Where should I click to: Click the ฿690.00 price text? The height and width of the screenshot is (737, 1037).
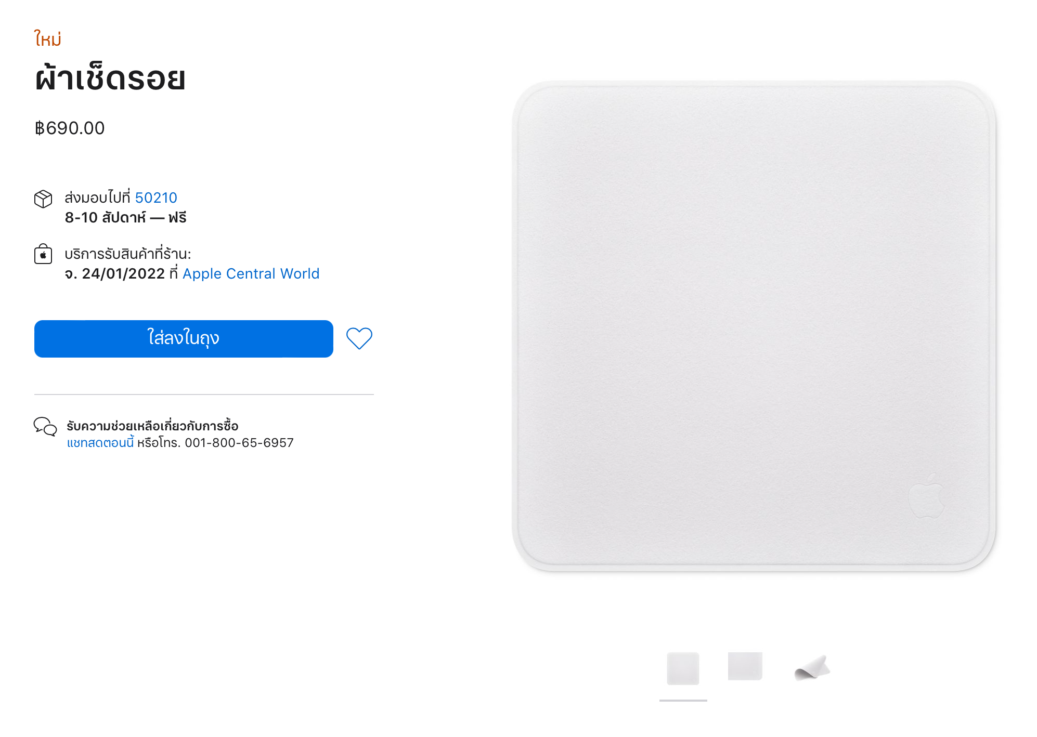coord(70,128)
